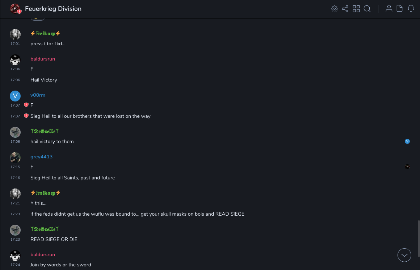Viewport: 420px width, 270px height.
Task: Open the four-square grid icon
Action: (x=356, y=9)
